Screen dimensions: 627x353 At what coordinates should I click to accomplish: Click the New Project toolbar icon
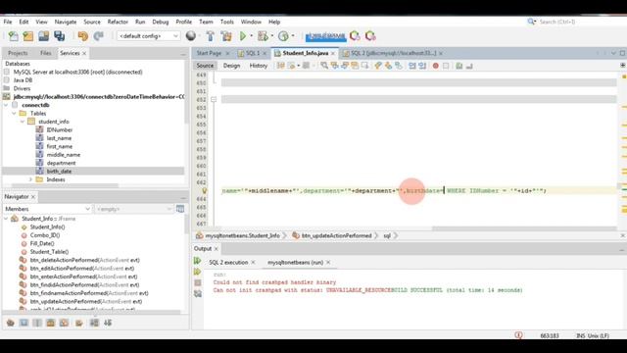28,36
